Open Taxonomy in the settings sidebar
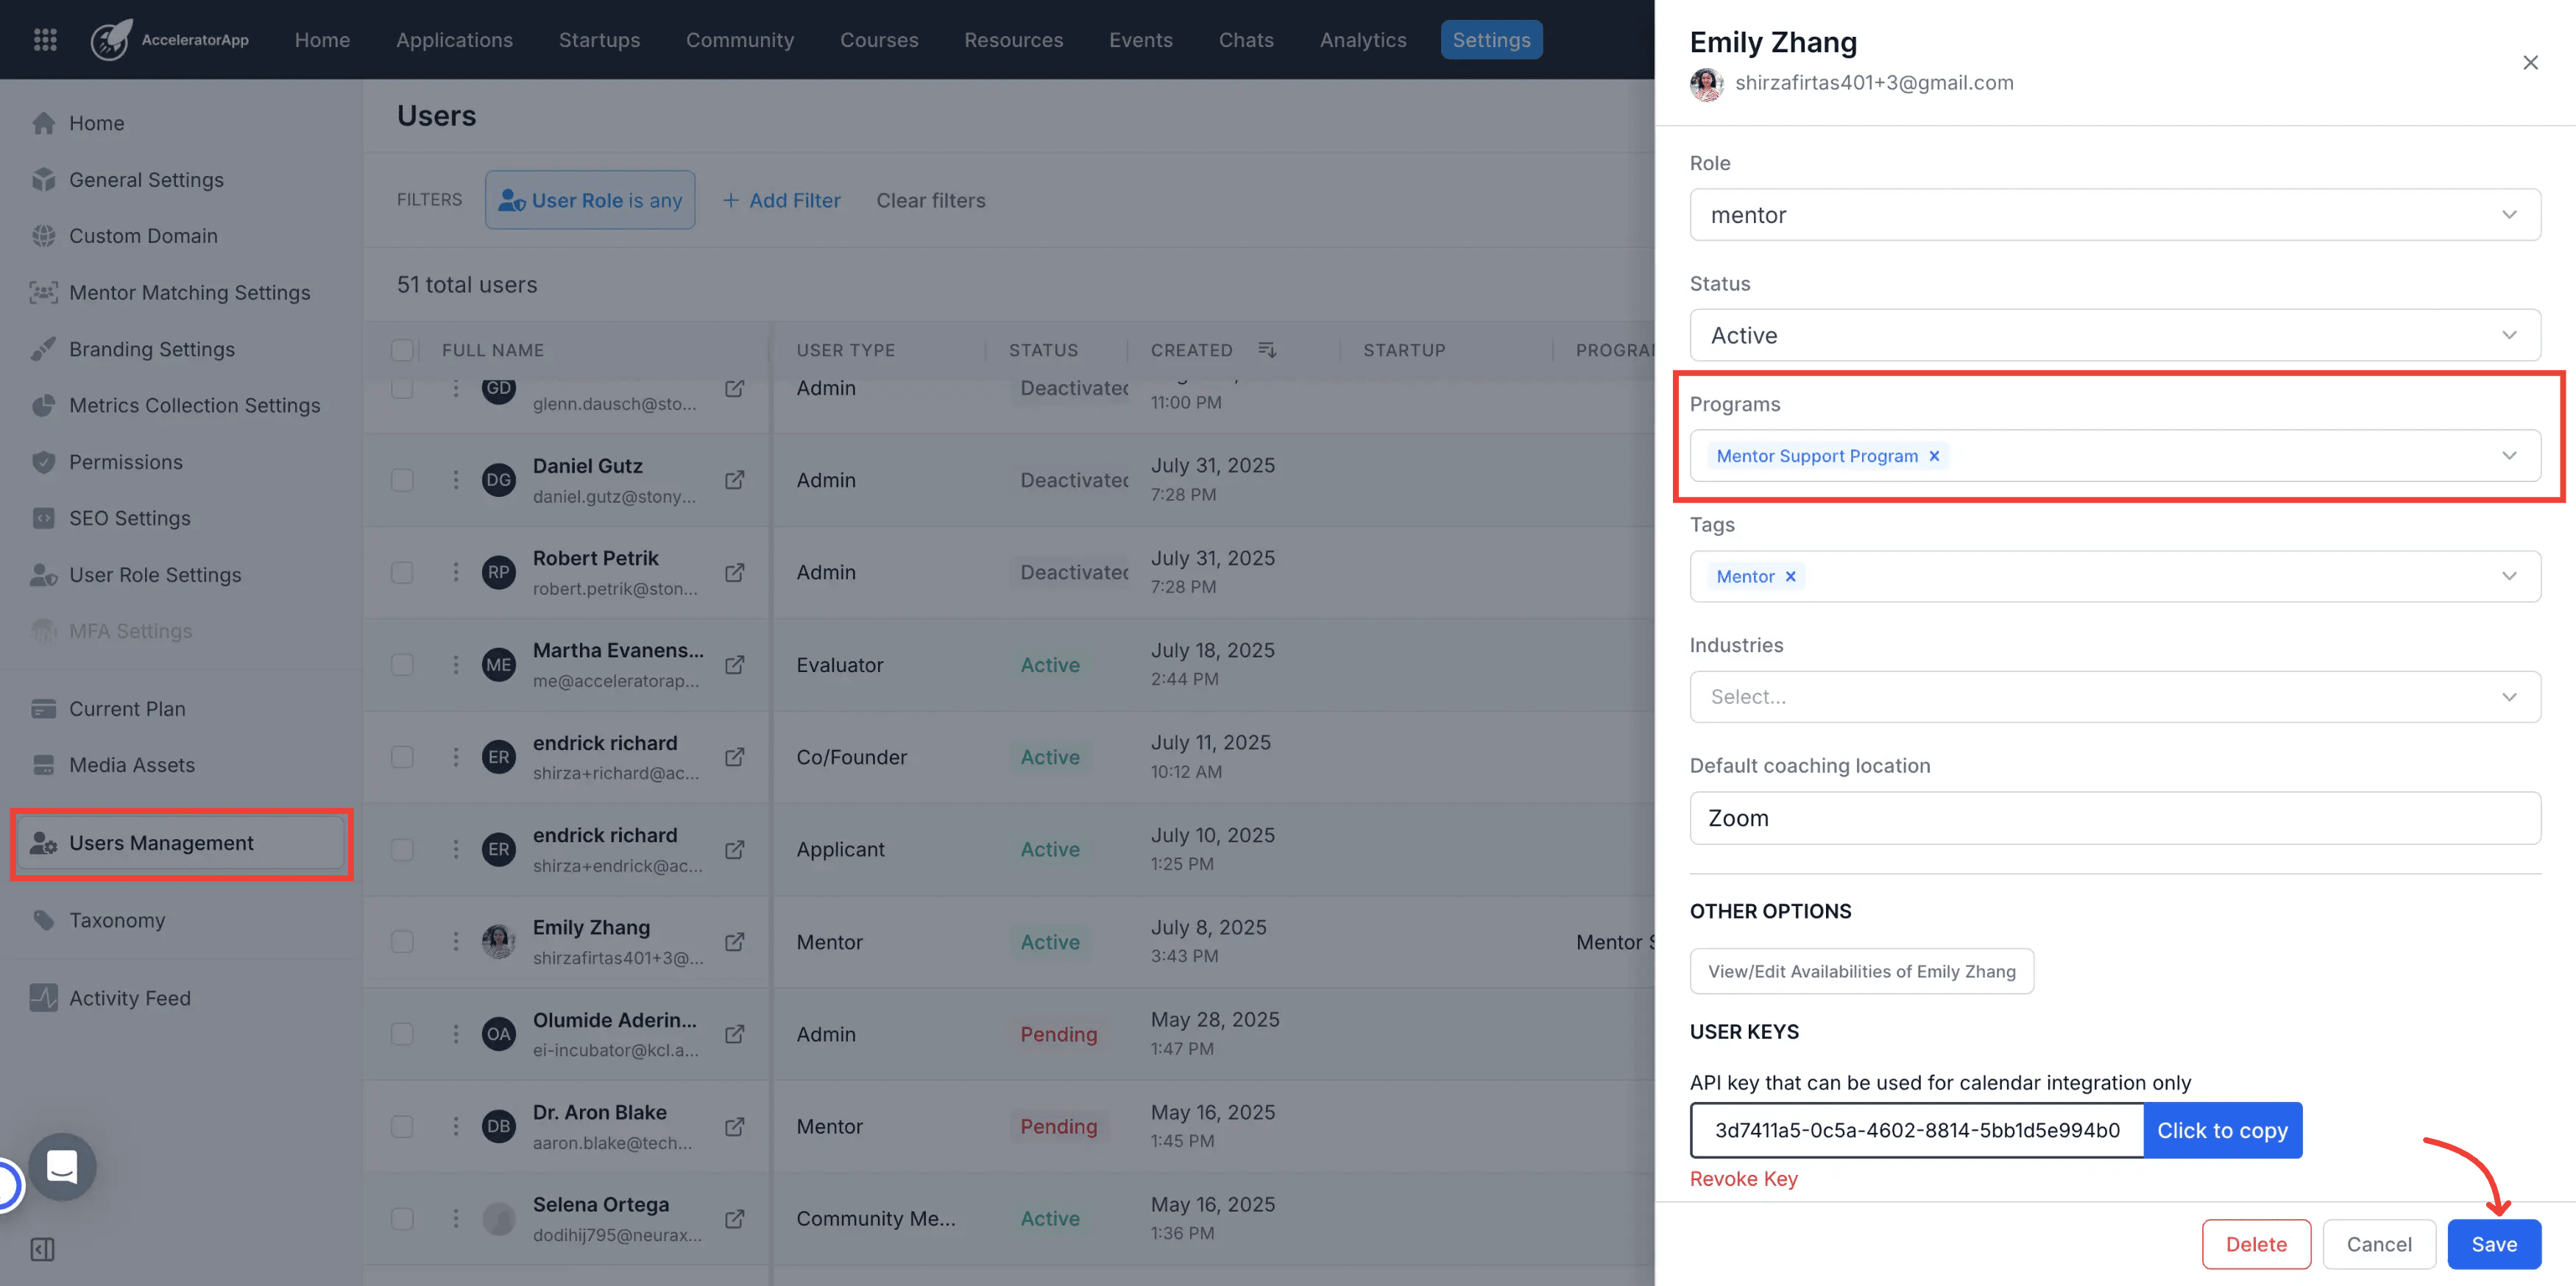Image resolution: width=2576 pixels, height=1286 pixels. [x=117, y=920]
